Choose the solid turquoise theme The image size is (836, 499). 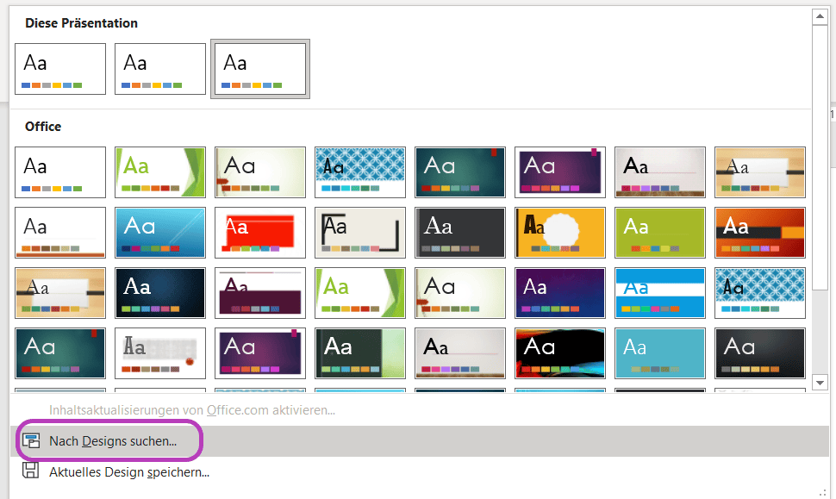coord(660,353)
